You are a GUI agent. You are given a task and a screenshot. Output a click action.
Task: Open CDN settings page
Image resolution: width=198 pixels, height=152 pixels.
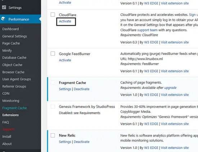click(x=6, y=94)
